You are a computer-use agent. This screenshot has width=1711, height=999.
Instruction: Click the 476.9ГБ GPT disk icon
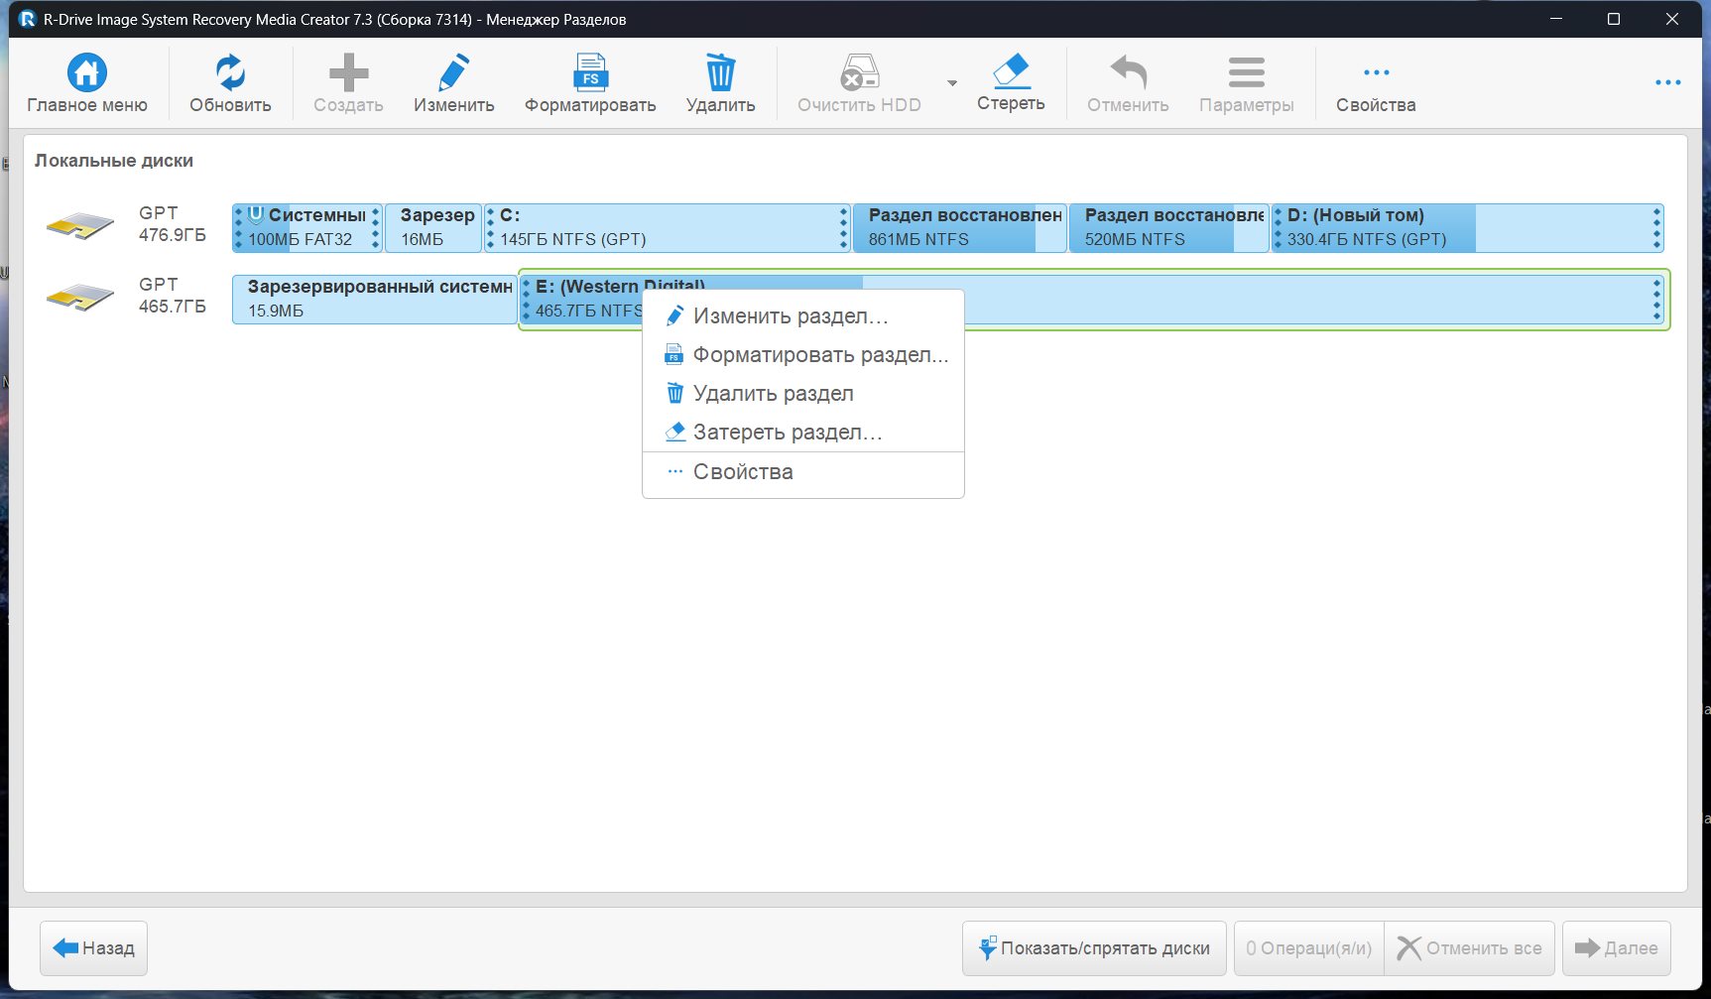[79, 226]
